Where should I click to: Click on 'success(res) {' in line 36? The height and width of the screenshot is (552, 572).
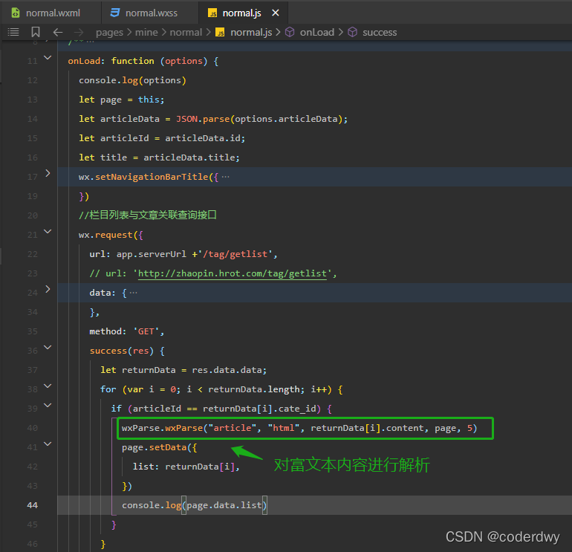click(127, 351)
